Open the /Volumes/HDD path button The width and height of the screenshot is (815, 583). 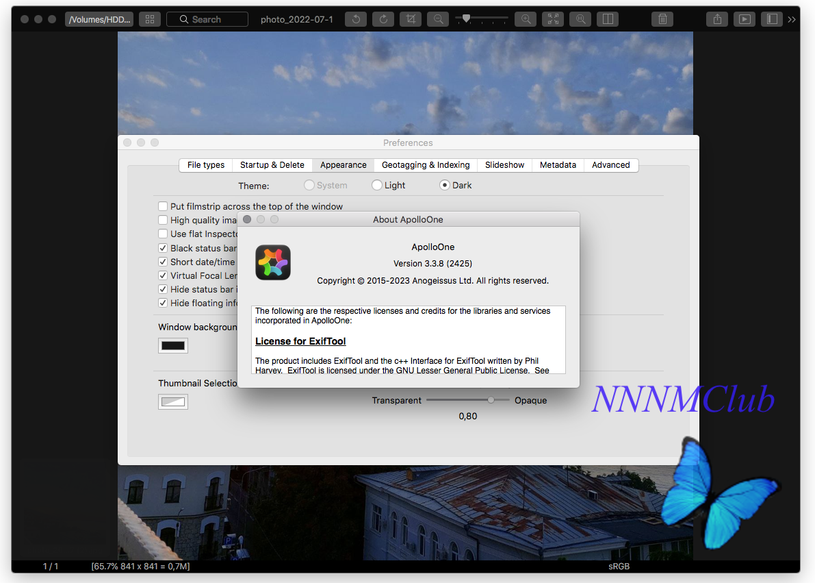click(x=99, y=19)
